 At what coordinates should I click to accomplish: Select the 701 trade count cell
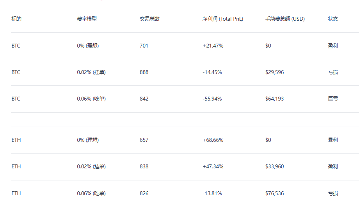tap(144, 46)
